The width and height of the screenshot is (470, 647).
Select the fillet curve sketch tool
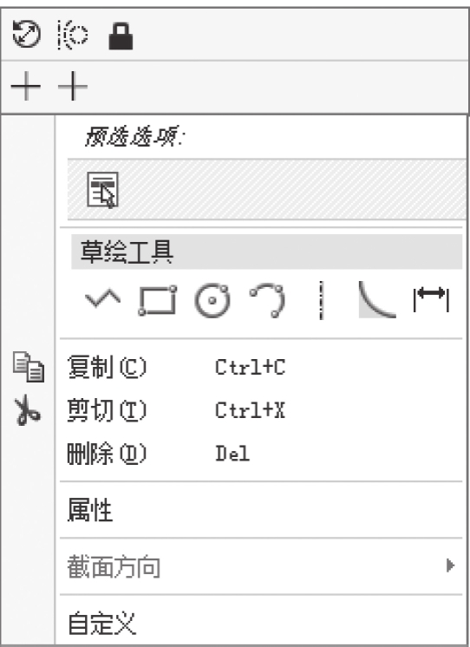point(377,300)
